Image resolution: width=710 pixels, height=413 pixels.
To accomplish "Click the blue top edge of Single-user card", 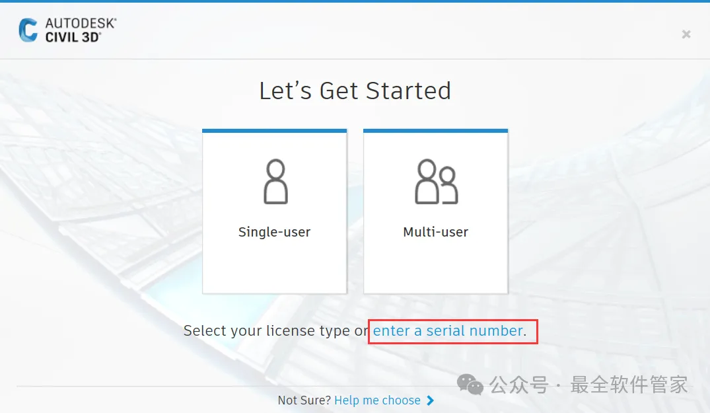I will pos(274,131).
